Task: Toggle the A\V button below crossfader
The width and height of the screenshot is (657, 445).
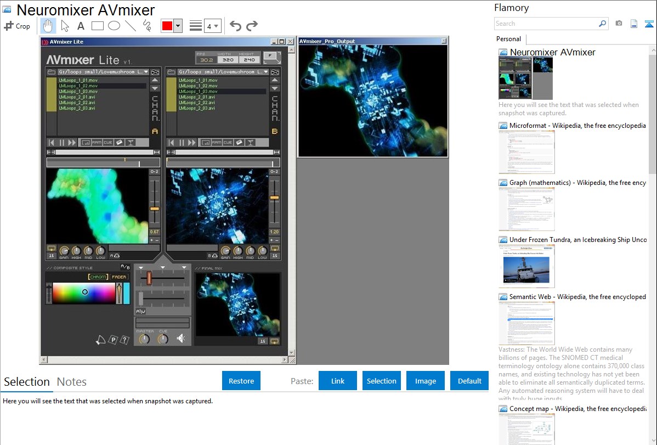Action: (141, 311)
